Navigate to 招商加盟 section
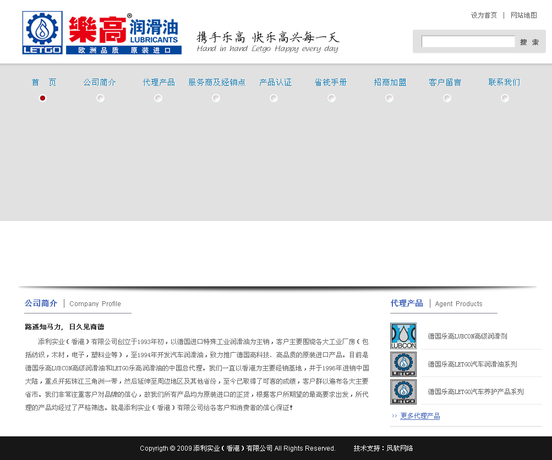Image resolution: width=552 pixels, height=460 pixels. [x=390, y=82]
